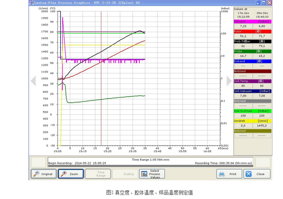Click the Zoom magnifier button
The image size is (283, 199).
(70, 174)
